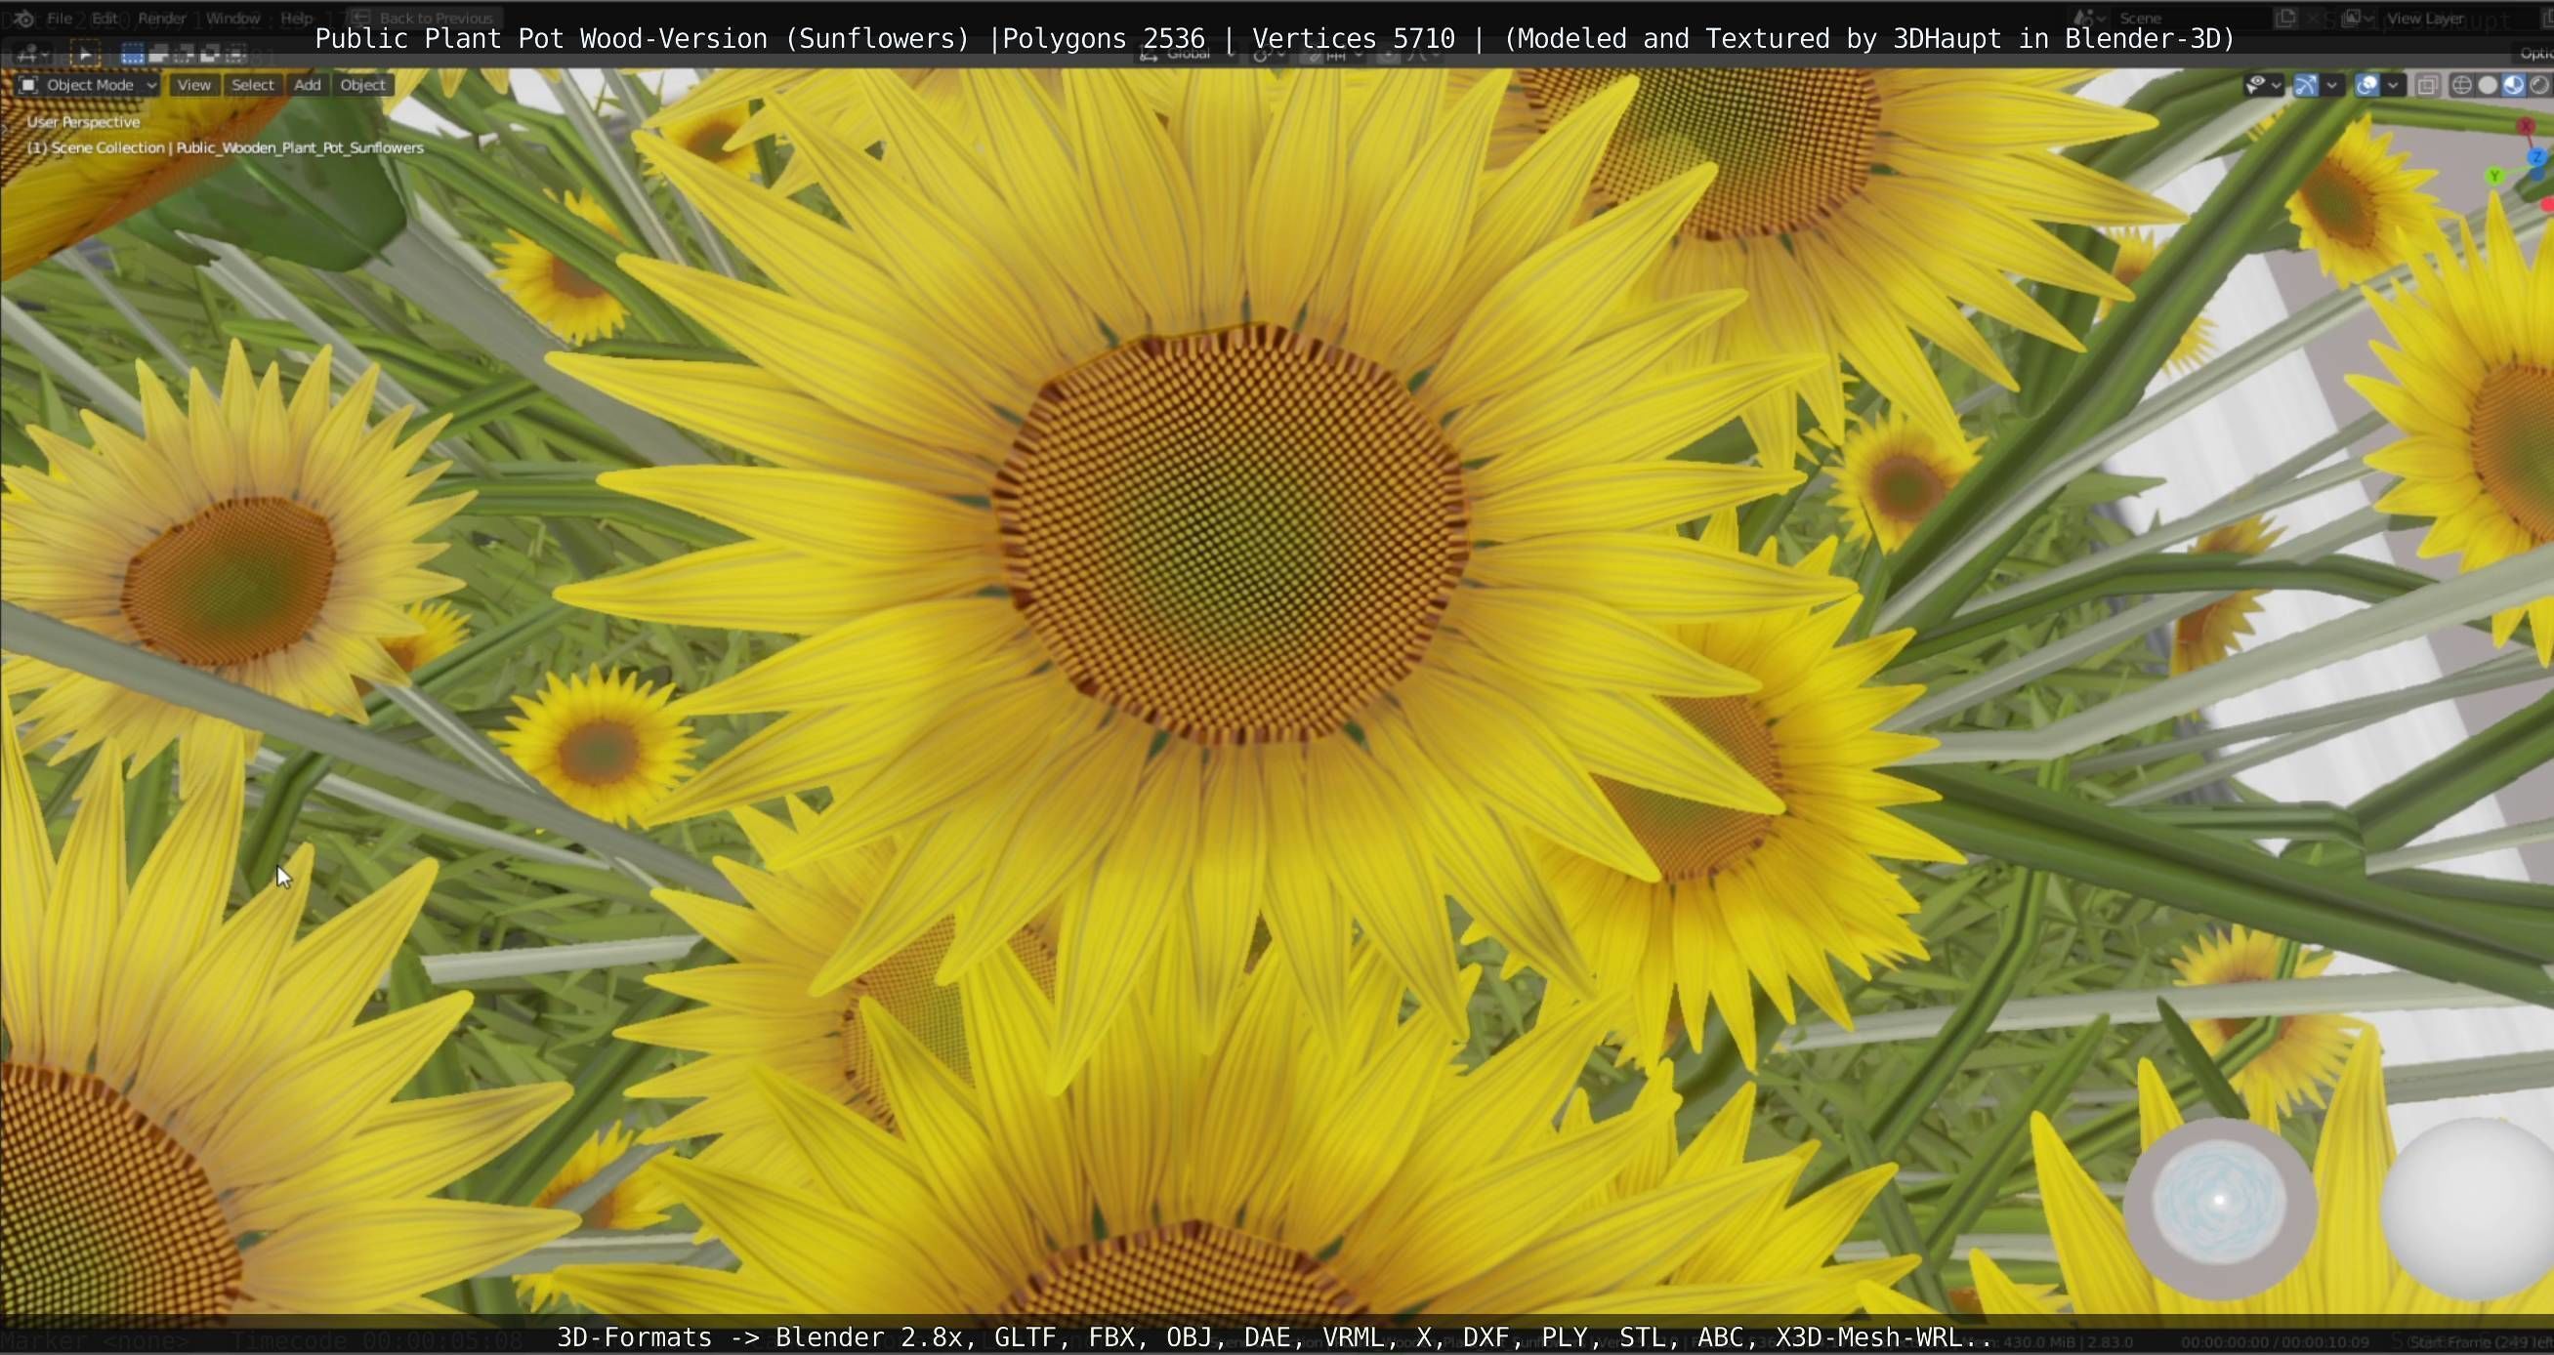Switch to Wireframe viewport shading
Screen dimensions: 2554x1355
[x=2462, y=85]
